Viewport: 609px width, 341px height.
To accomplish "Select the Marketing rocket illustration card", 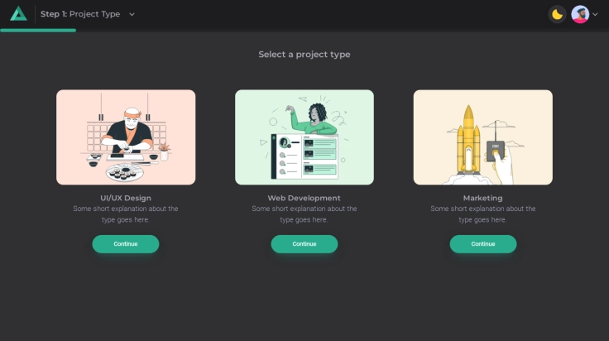I will pos(482,137).
